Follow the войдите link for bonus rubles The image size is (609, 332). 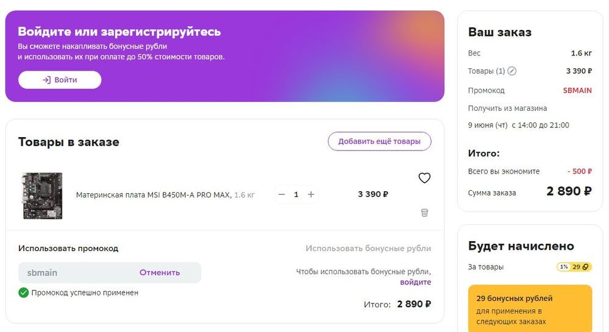[415, 282]
